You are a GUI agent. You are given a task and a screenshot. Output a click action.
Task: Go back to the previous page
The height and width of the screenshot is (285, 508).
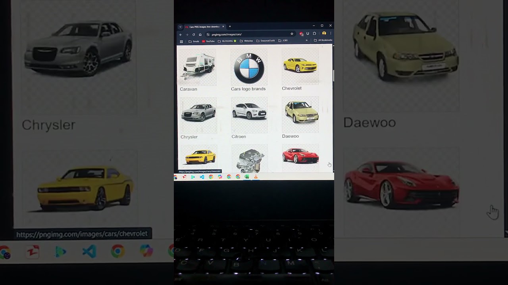[x=181, y=34]
